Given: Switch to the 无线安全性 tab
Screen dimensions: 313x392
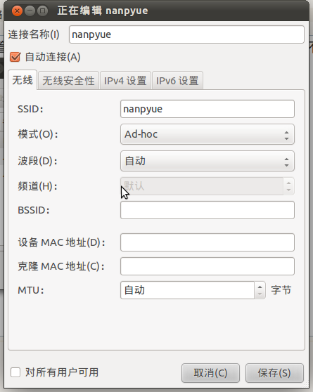Looking at the screenshot, I should click(x=68, y=81).
